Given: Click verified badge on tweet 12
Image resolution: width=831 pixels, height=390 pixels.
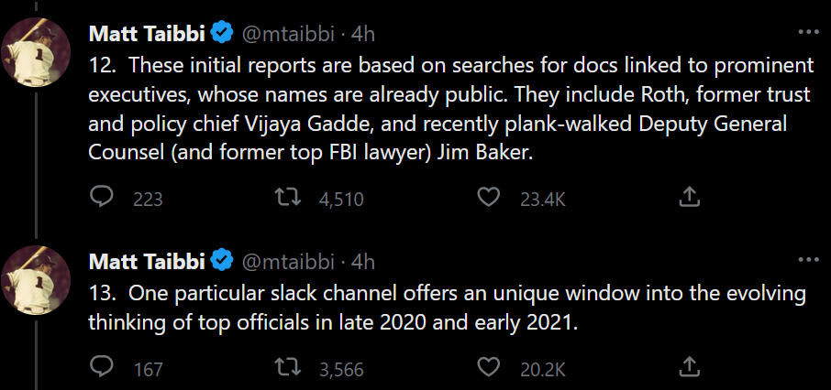Looking at the screenshot, I should pos(222,34).
